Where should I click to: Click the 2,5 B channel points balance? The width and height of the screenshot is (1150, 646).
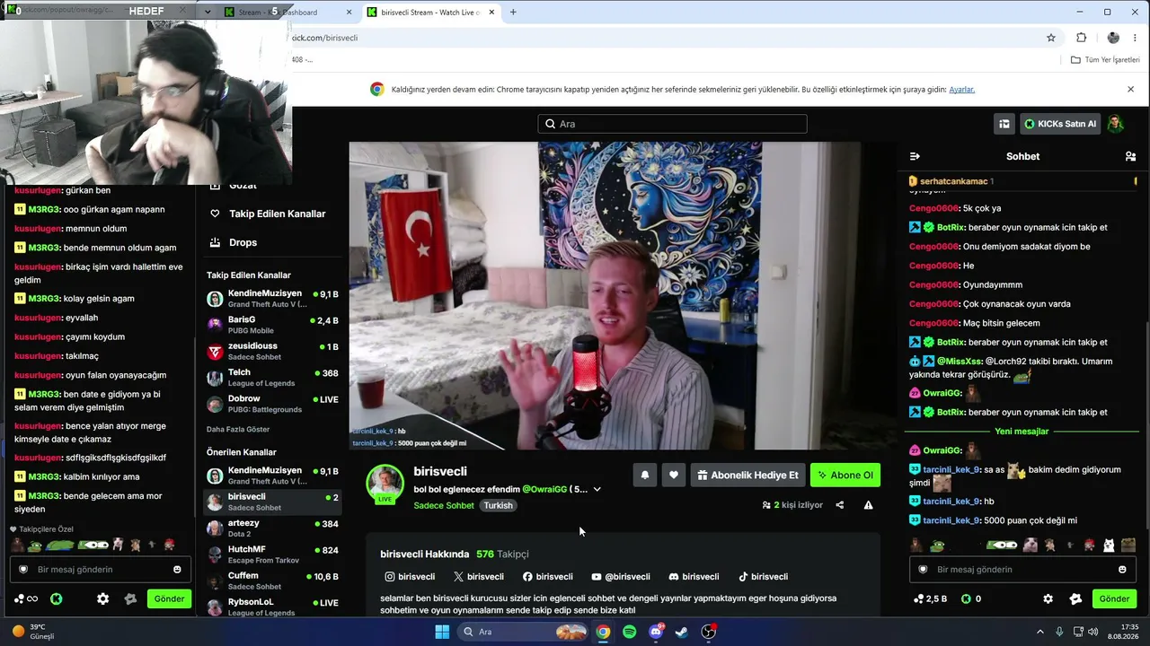coord(930,598)
